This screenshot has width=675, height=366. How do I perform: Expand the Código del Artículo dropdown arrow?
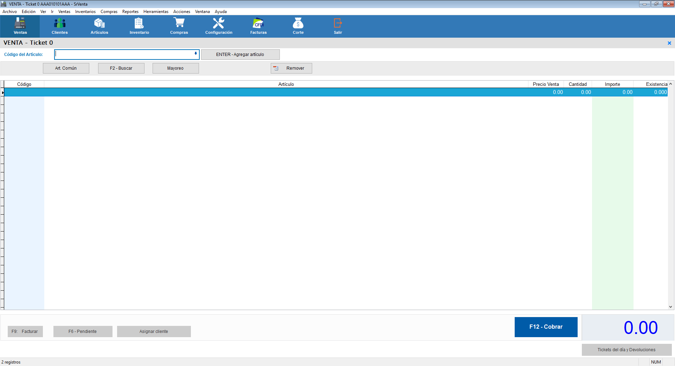[x=196, y=53]
